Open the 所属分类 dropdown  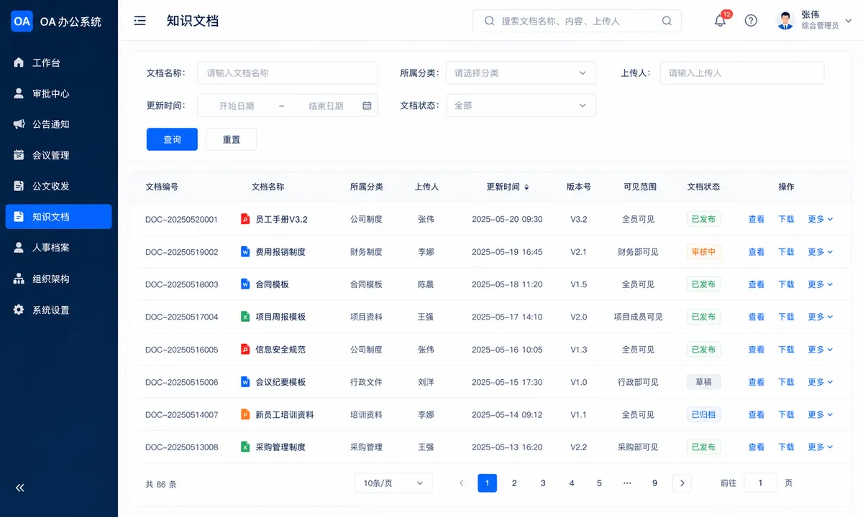[521, 73]
